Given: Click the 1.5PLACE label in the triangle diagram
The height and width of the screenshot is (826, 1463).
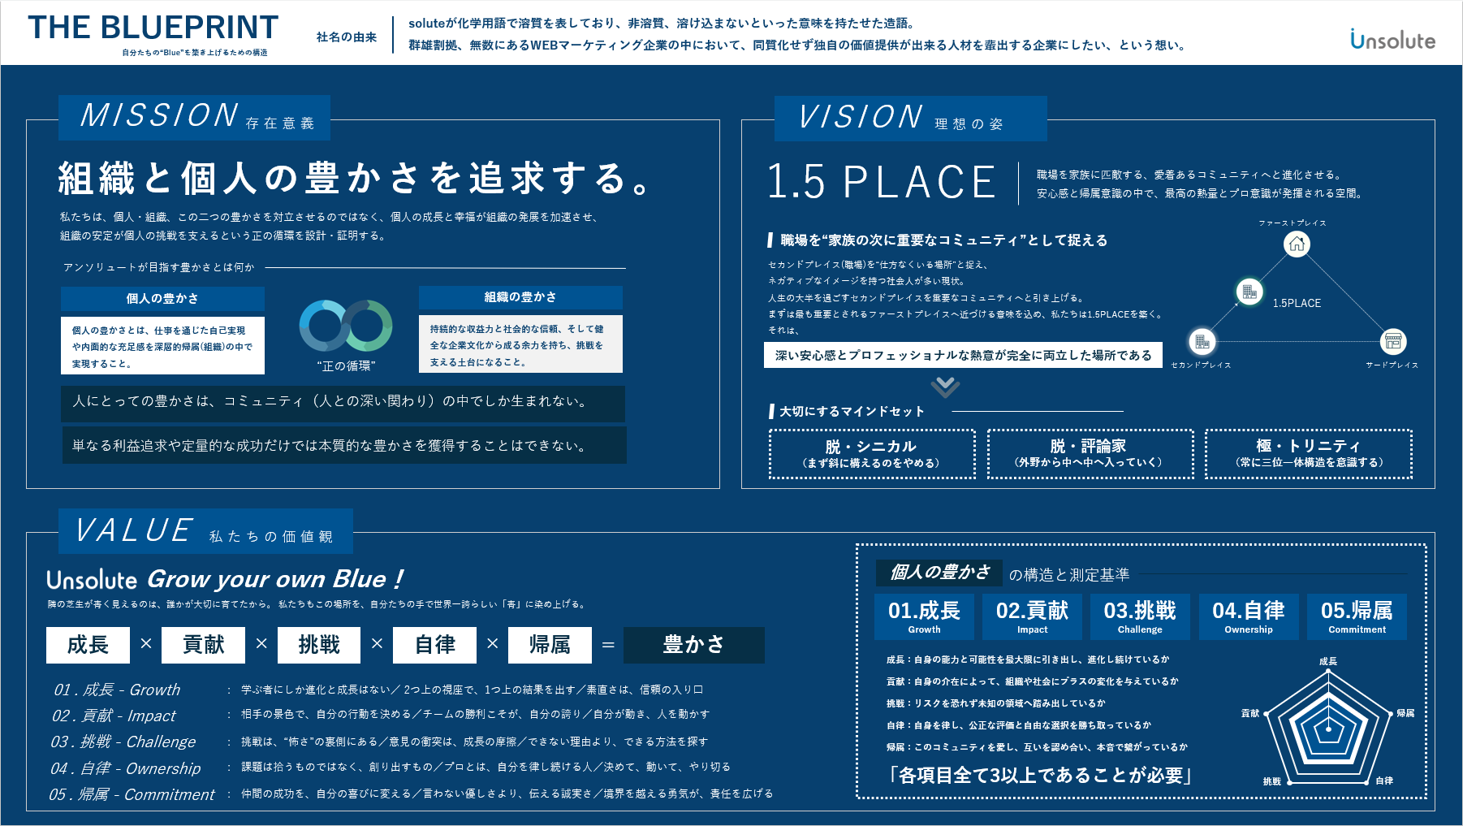Looking at the screenshot, I should pos(1297,303).
